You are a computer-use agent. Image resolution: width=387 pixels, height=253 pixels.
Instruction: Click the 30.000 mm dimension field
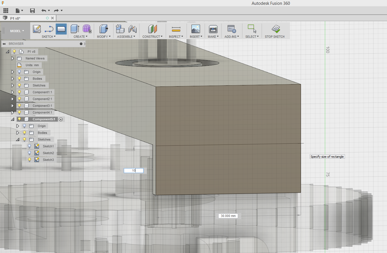pos(228,216)
